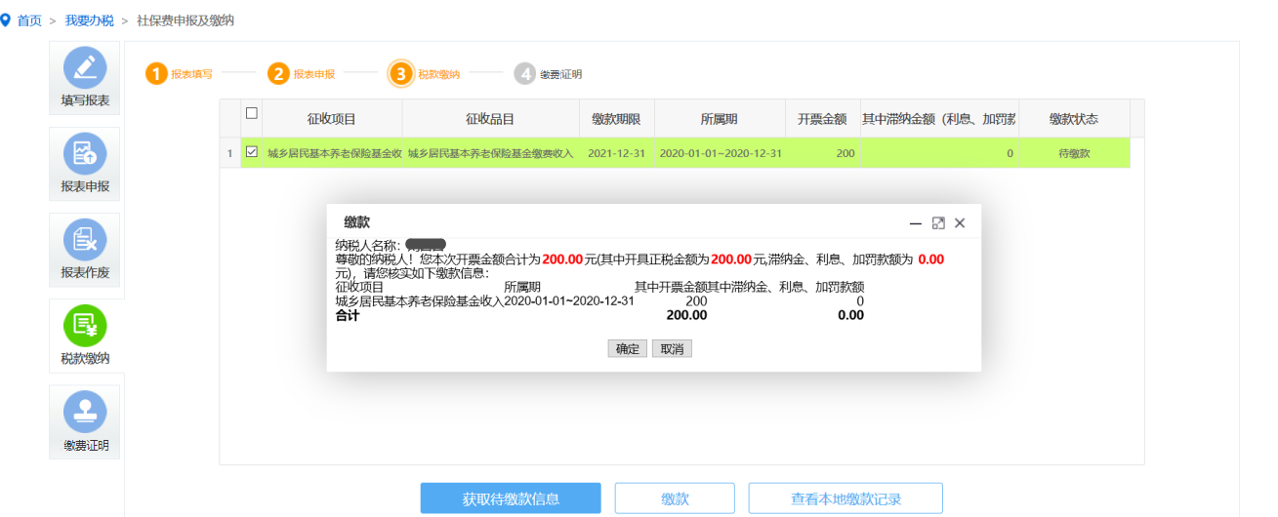Click the 缴款期限 column header

(x=616, y=119)
